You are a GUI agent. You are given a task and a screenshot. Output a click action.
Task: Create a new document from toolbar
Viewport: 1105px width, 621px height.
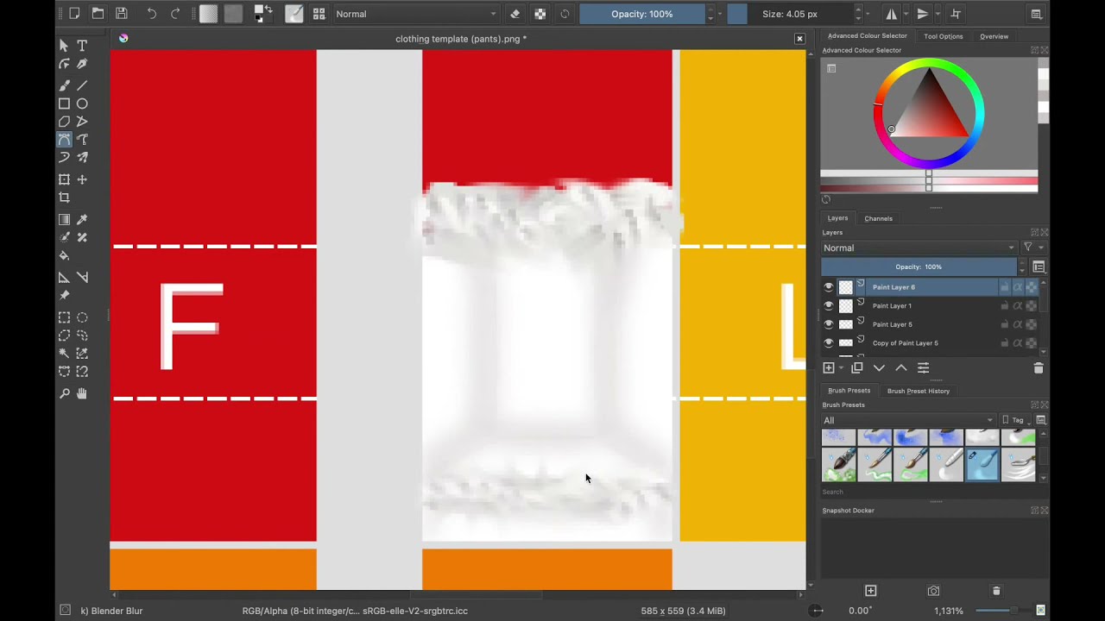(x=74, y=14)
